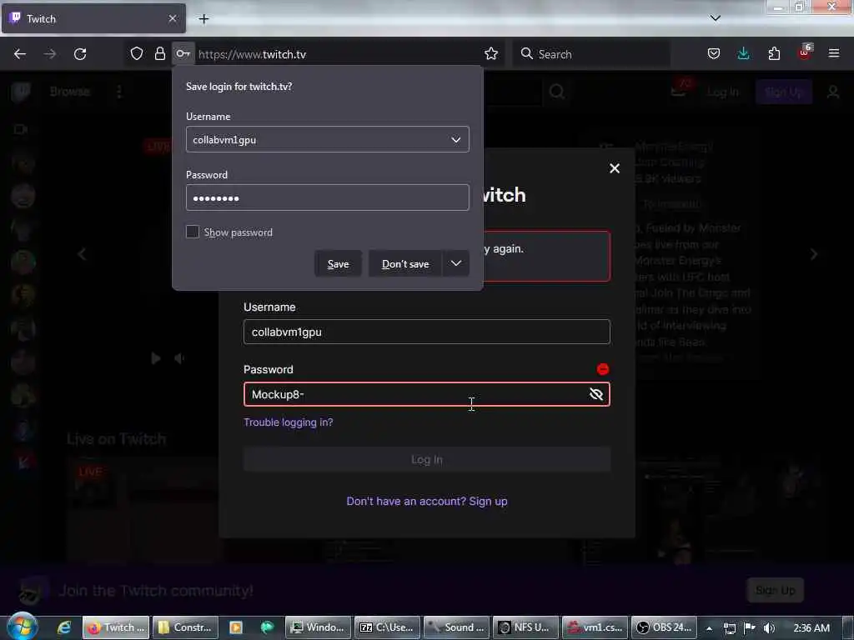Image resolution: width=854 pixels, height=640 pixels.
Task: Open the Trouble logging in link
Action: (288, 422)
